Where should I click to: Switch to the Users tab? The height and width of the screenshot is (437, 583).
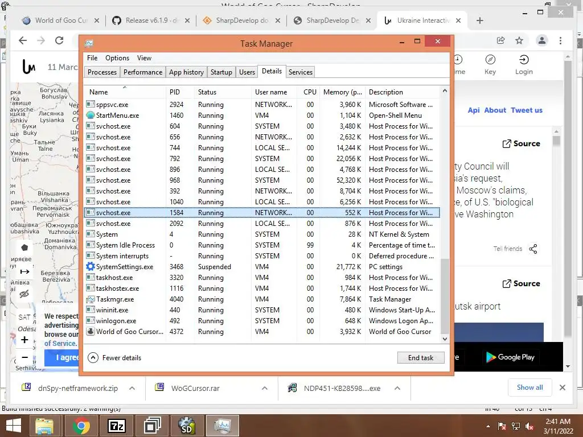247,72
